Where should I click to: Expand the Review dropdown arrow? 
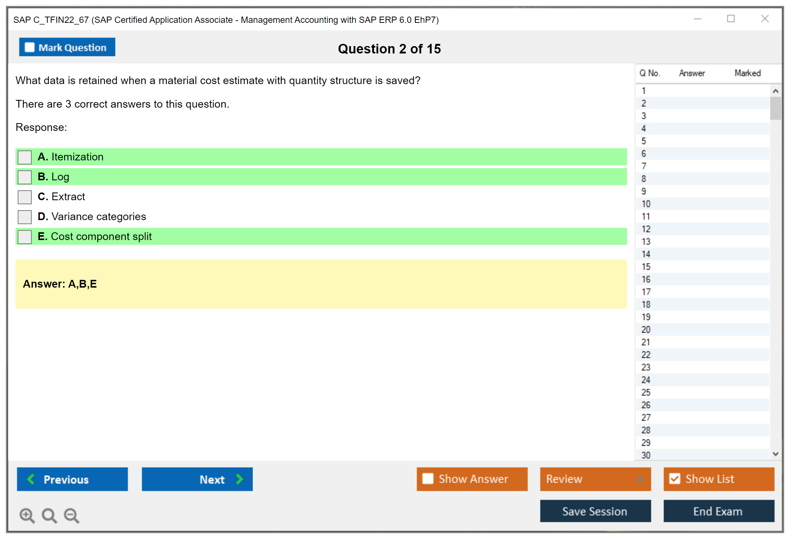pos(640,479)
